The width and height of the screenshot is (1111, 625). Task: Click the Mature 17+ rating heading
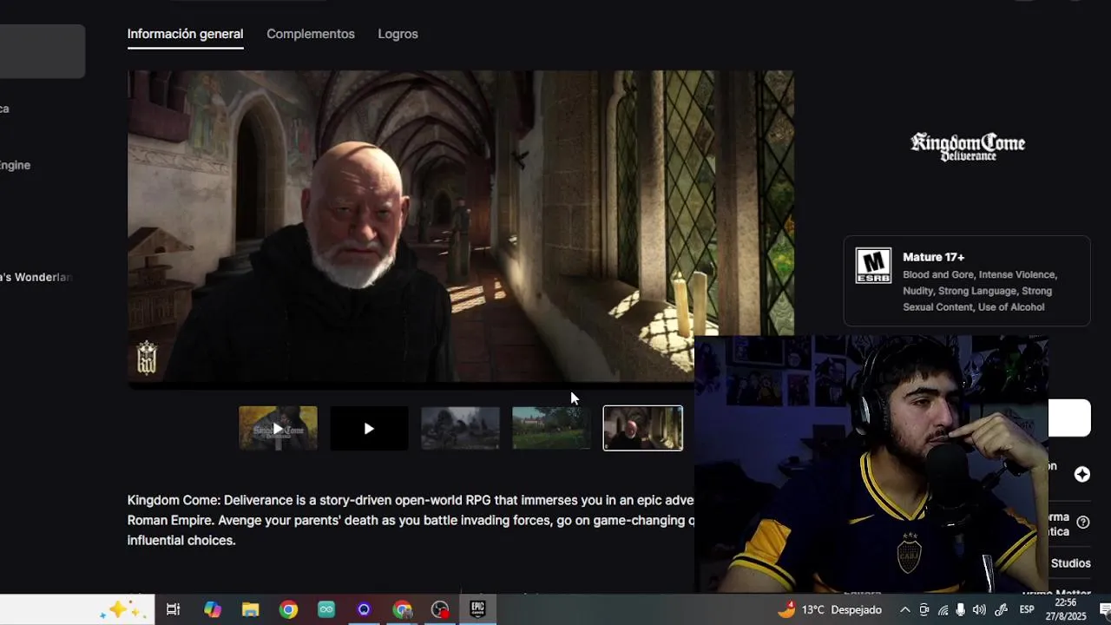[x=934, y=257]
